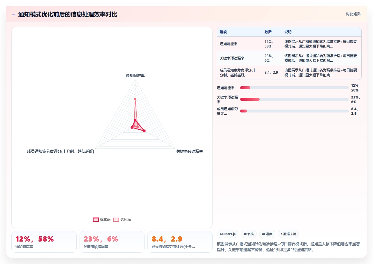Click the 关键事项遗漏率 radar axis label

click(x=189, y=152)
